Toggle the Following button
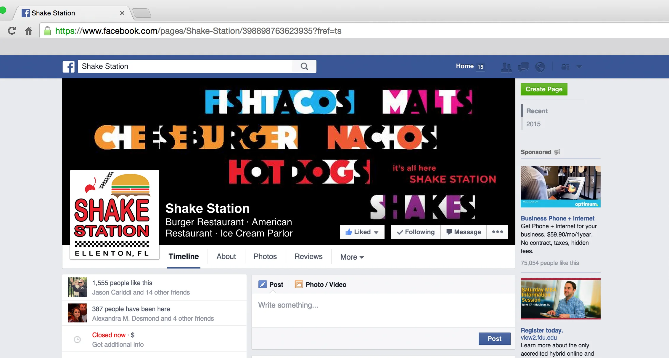669x358 pixels. coord(416,232)
